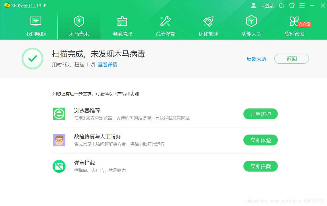The width and height of the screenshot is (327, 206).
Task: Open the notifications icon with the red dot
Action: click(x=282, y=5)
